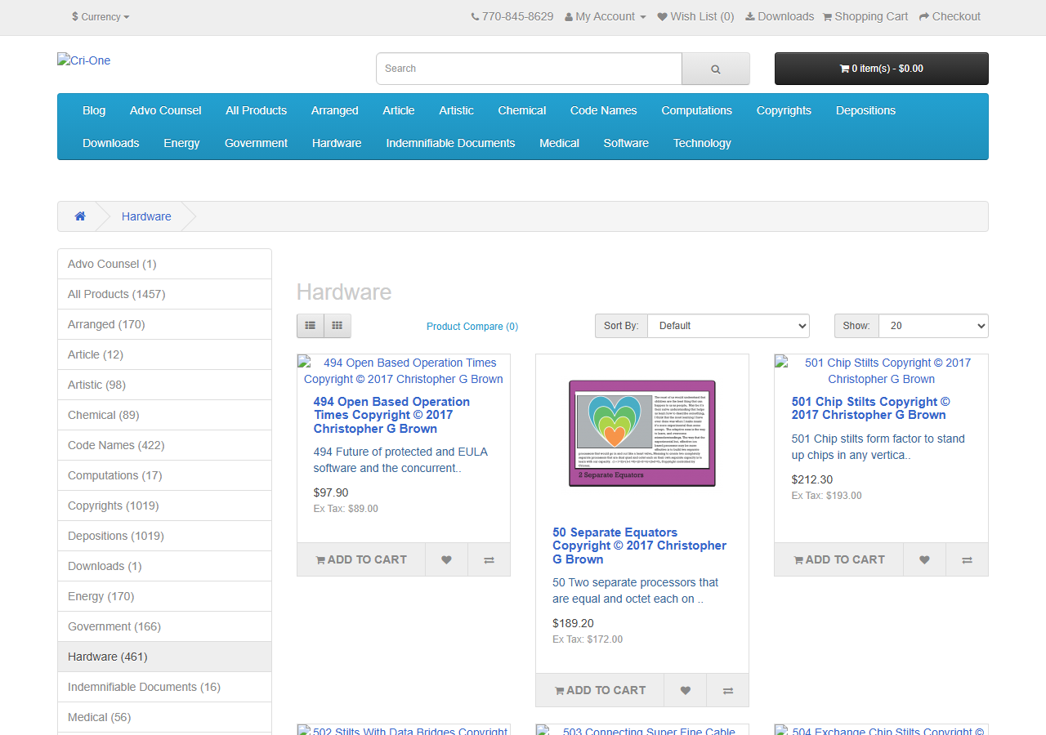Open Software in navigation bar

pyautogui.click(x=626, y=143)
